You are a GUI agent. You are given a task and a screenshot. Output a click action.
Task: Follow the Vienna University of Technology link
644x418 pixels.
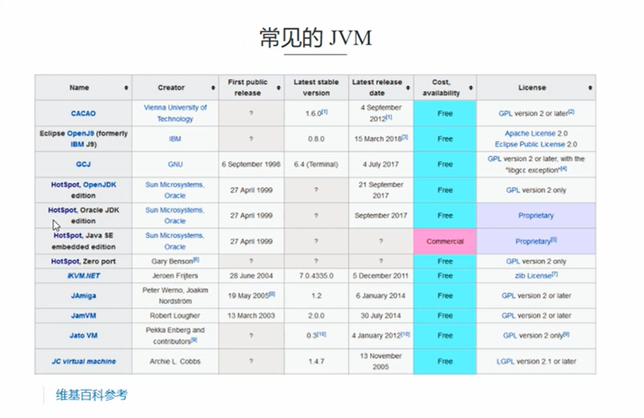click(x=175, y=113)
